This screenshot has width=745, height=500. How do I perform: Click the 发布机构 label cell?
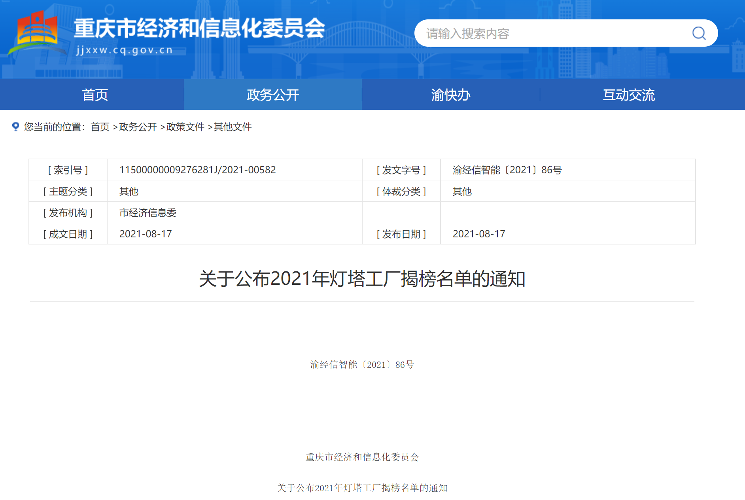(68, 212)
